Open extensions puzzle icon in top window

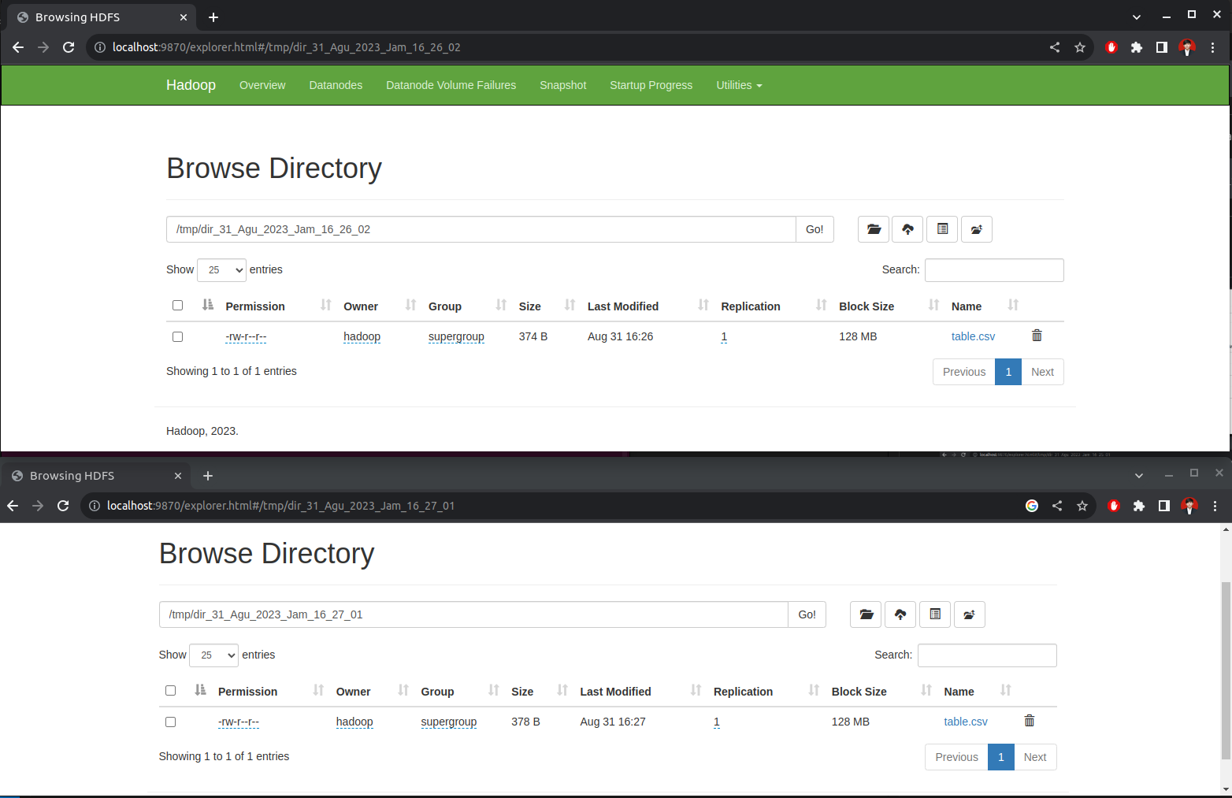click(1137, 47)
